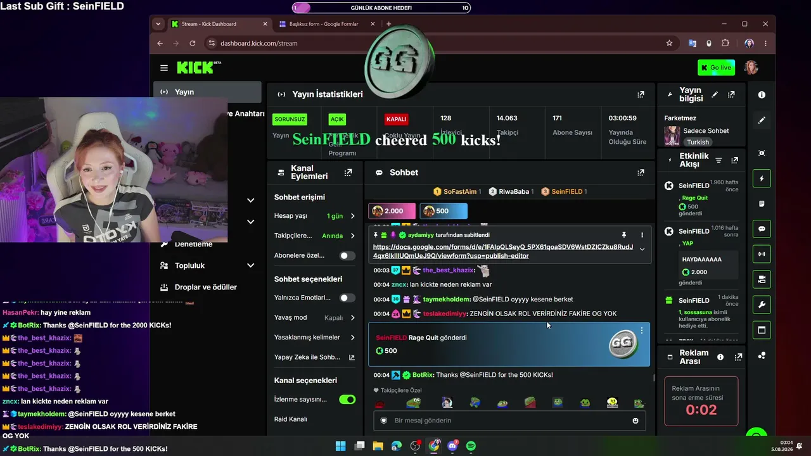Toggle Yalnızca Emotlar switch
811x456 pixels.
[x=347, y=298]
